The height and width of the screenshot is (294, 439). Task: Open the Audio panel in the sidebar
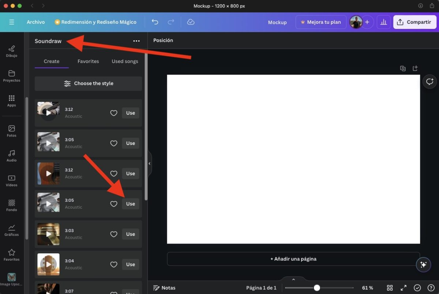pyautogui.click(x=11, y=155)
